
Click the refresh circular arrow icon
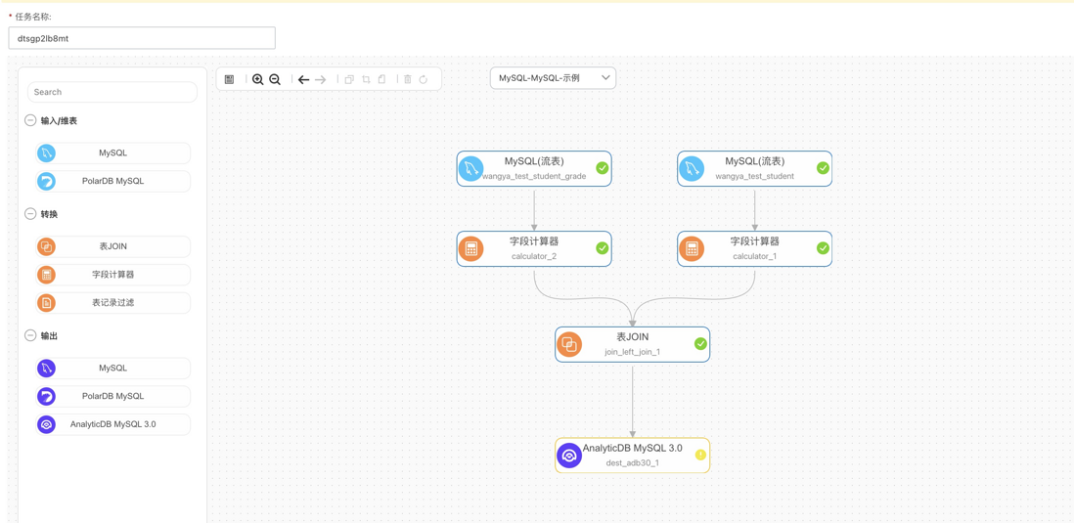(424, 79)
